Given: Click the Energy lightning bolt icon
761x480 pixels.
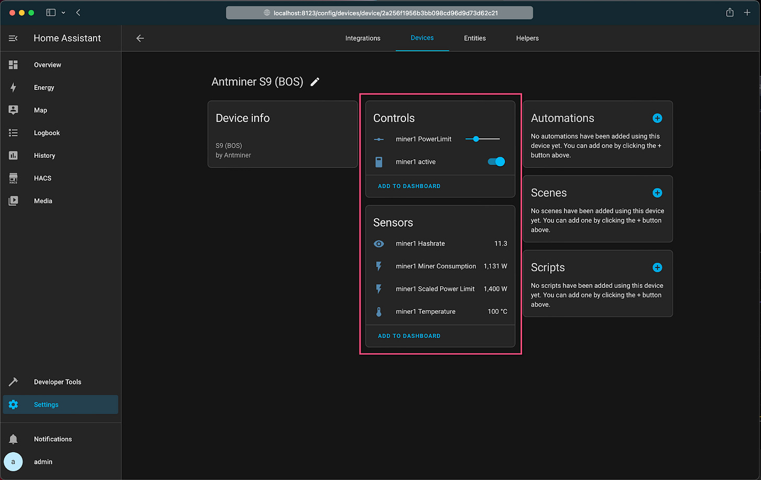Looking at the screenshot, I should point(13,87).
